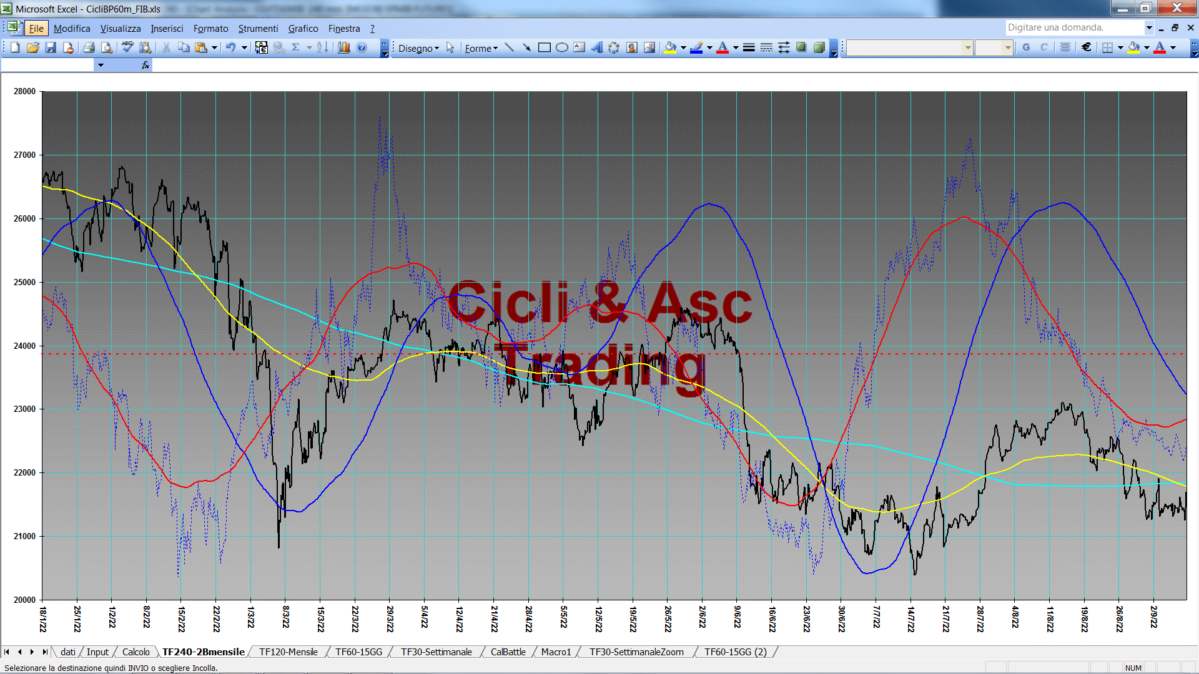Open Shadow Style options
This screenshot has width=1199, height=674.
(x=802, y=47)
